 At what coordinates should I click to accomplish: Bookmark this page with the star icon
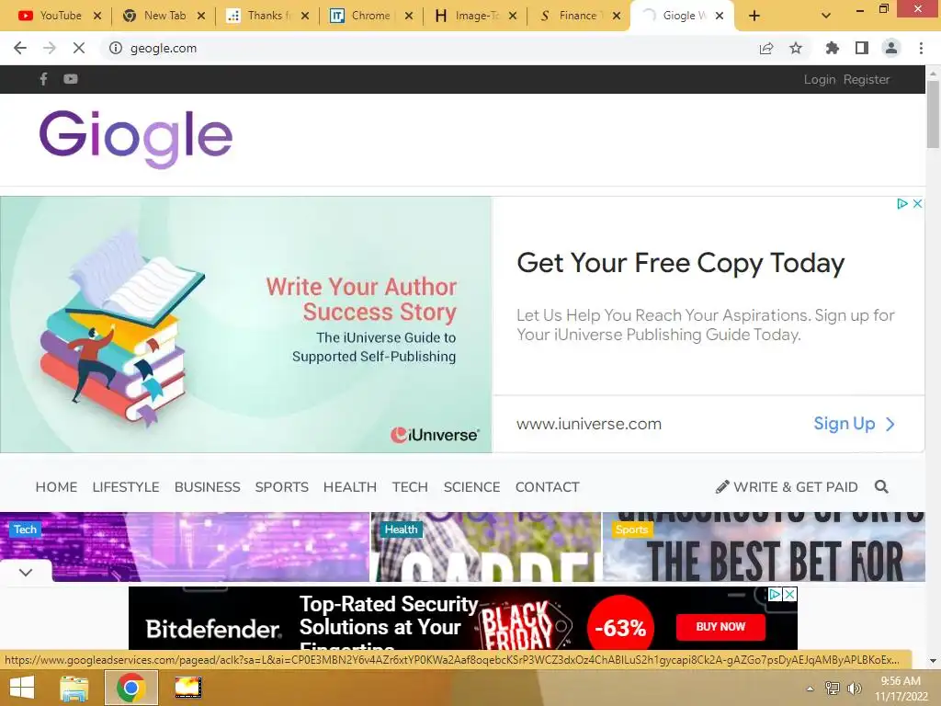coord(796,48)
